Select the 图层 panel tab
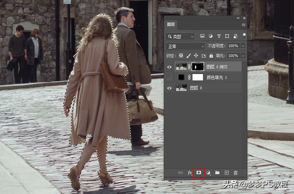294x194 pixels. (x=171, y=24)
